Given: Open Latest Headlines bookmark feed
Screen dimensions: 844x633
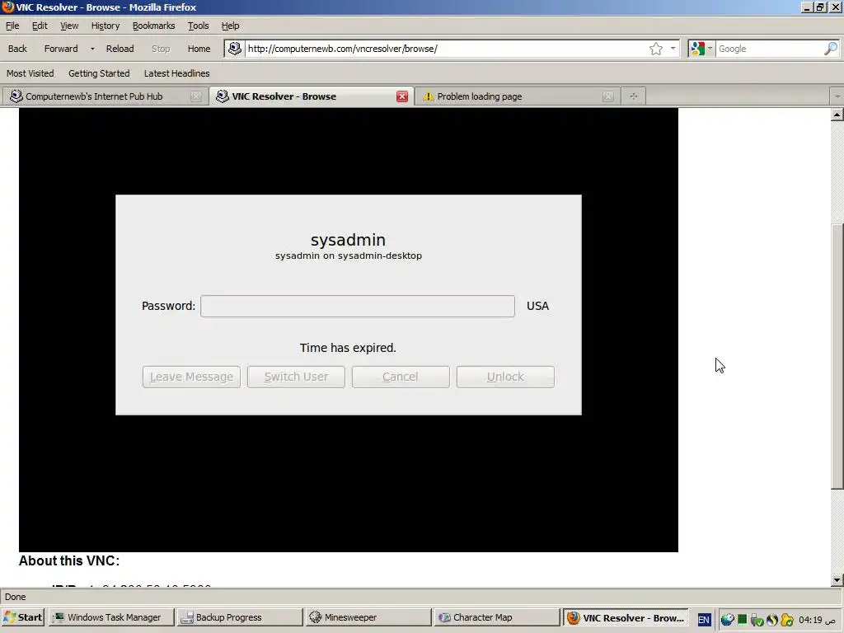Looking at the screenshot, I should click(x=176, y=73).
